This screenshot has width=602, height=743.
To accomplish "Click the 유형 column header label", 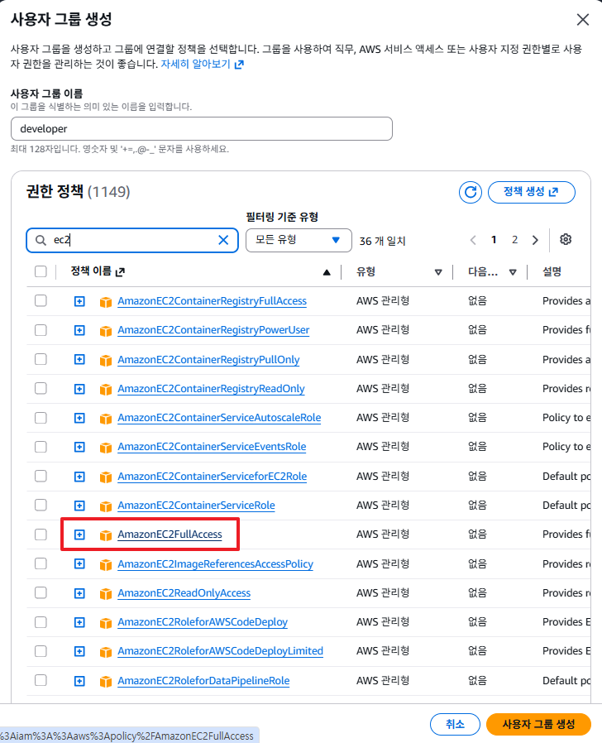I will pos(365,271).
